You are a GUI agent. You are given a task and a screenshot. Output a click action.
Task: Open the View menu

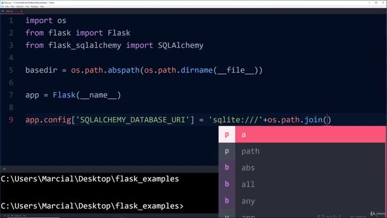pos(12,7)
